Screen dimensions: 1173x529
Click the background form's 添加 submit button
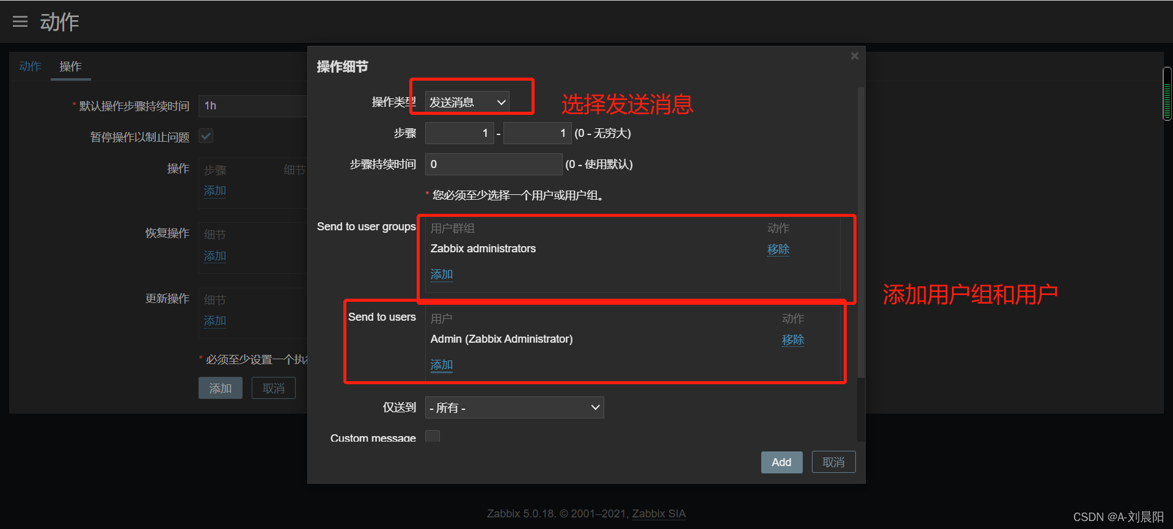221,389
